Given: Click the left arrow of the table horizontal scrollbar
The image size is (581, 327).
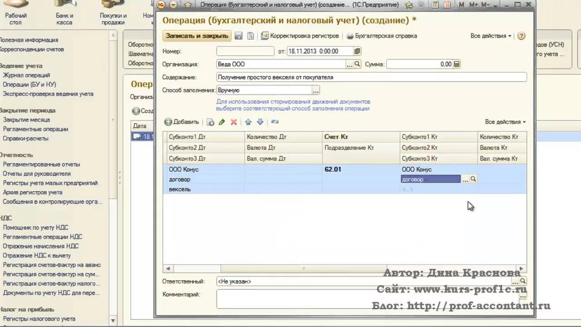Looking at the screenshot, I should (167, 268).
